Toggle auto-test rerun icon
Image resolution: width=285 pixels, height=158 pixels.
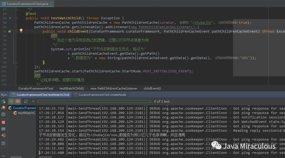[x=3, y=114]
